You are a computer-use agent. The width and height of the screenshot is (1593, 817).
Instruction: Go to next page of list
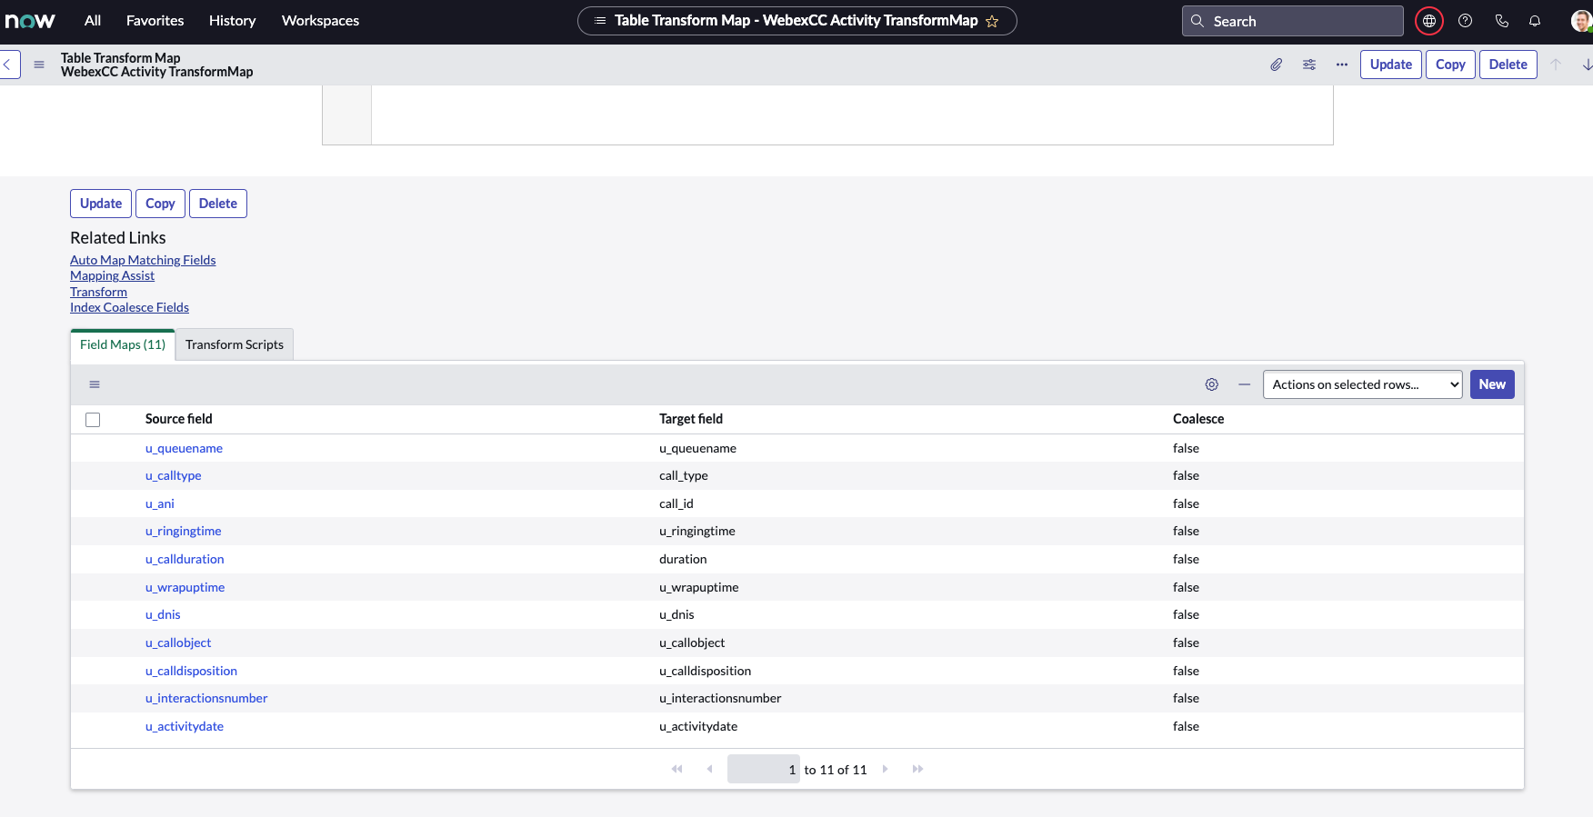[x=885, y=769]
